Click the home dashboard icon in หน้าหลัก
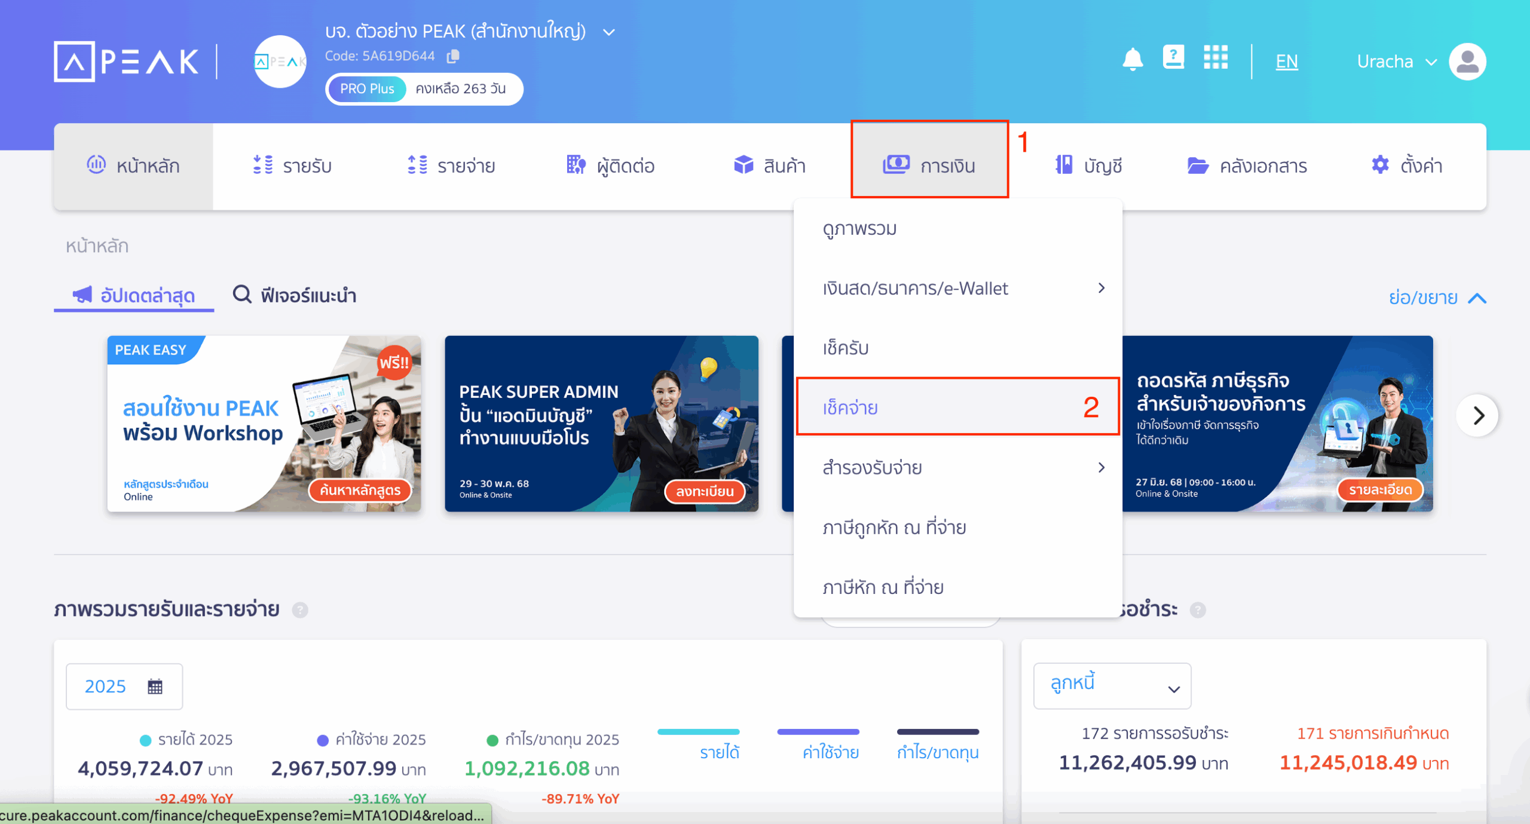1530x824 pixels. (96, 164)
